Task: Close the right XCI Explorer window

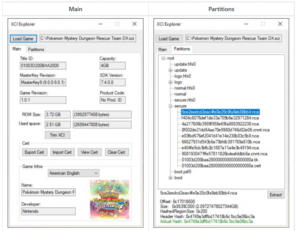Action: coord(280,24)
